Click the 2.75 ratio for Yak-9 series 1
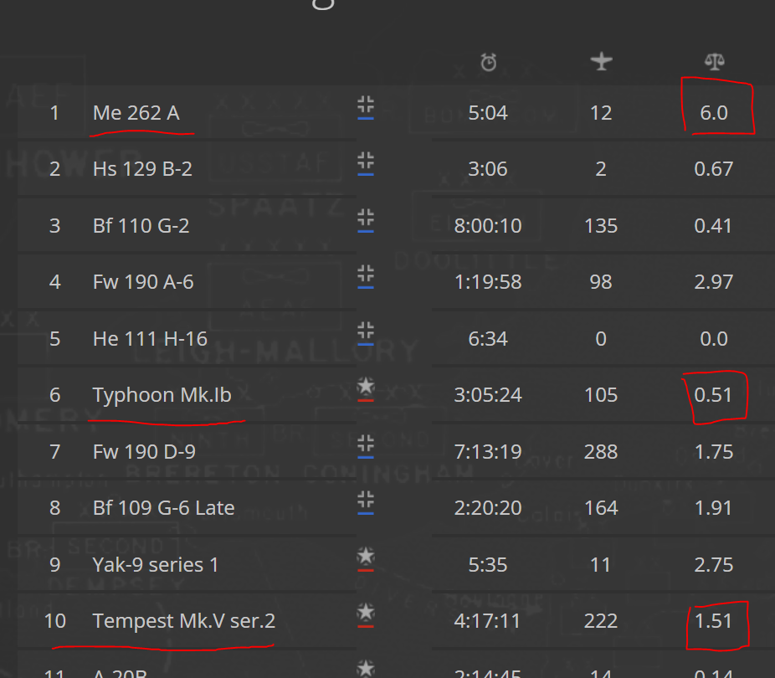The image size is (775, 678). tap(714, 565)
